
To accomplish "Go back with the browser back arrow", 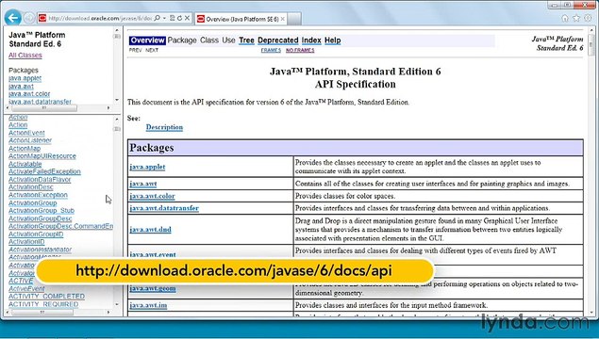I will (x=13, y=18).
